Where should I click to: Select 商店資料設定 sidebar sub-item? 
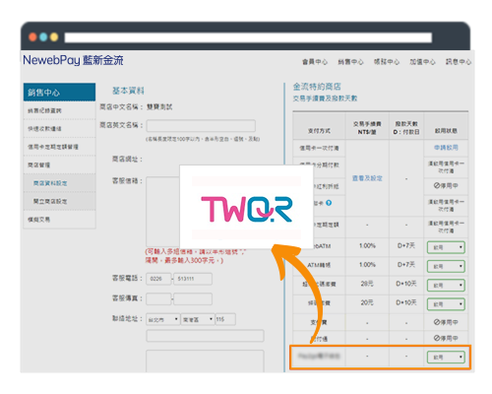click(x=59, y=183)
